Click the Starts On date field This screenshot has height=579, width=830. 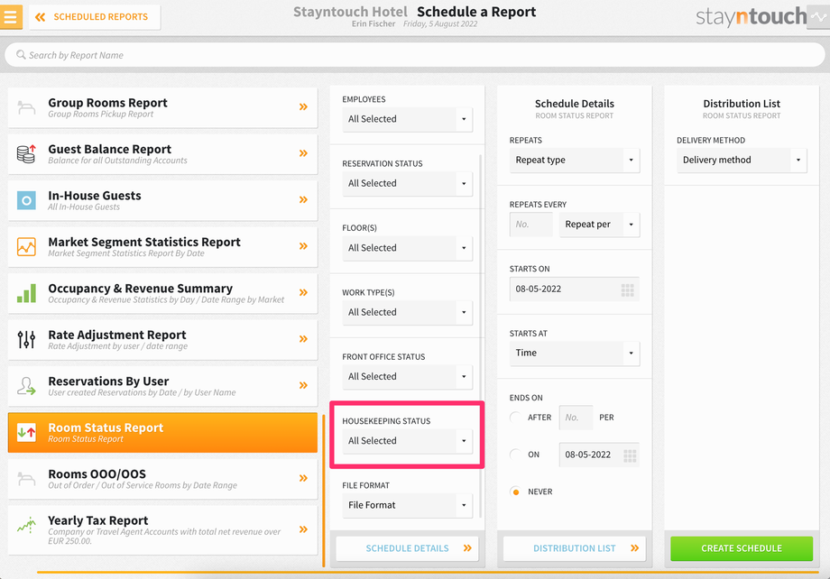575,289
